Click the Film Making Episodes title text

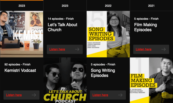(146, 27)
